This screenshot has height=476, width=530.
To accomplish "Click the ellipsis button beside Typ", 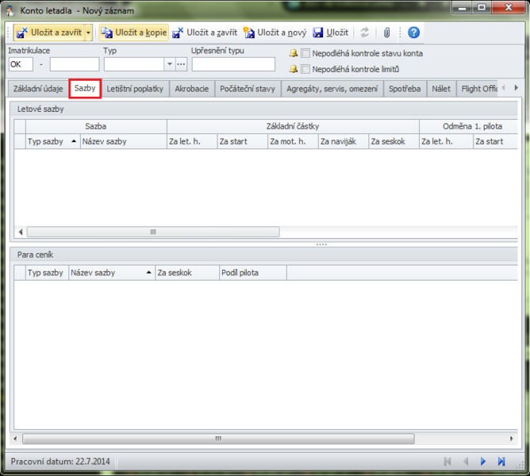I will pyautogui.click(x=182, y=64).
